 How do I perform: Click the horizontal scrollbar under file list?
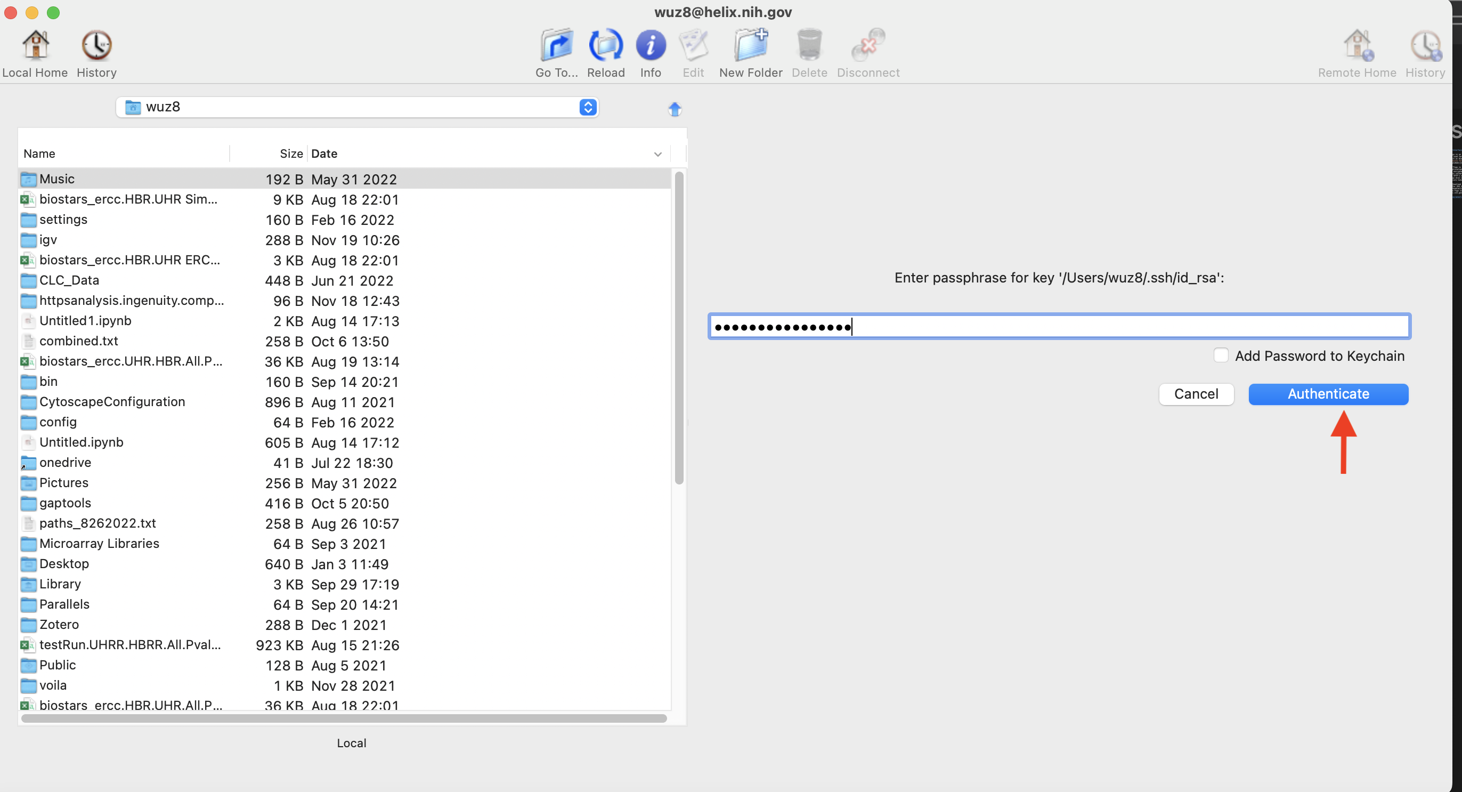click(343, 718)
